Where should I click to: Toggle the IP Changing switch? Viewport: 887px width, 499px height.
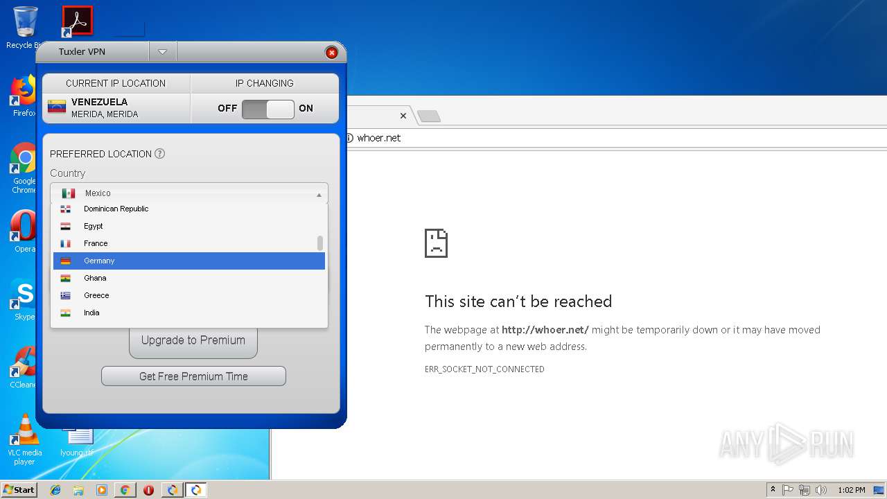tap(267, 109)
